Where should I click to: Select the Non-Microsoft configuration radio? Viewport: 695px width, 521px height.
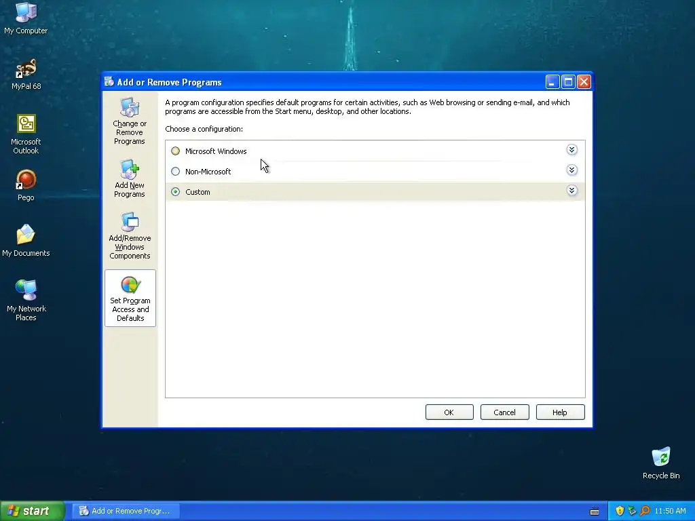(x=176, y=172)
